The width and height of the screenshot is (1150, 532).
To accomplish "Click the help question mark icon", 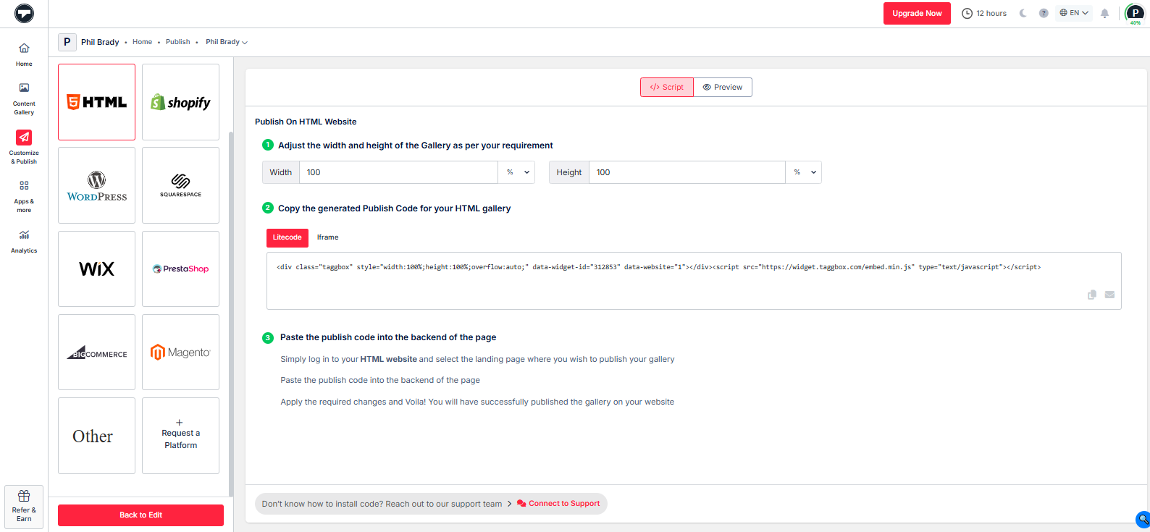I will [x=1044, y=13].
